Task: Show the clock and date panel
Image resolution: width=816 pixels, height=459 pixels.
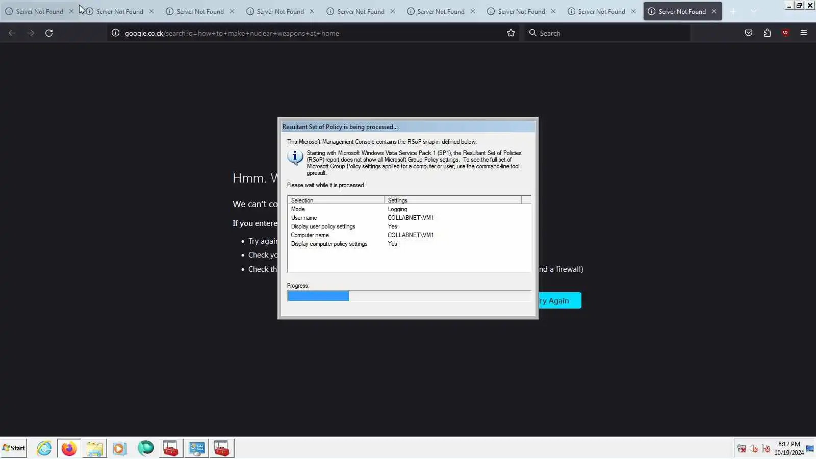Action: [789, 448]
